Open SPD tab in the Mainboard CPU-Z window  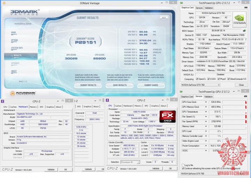(41, 107)
